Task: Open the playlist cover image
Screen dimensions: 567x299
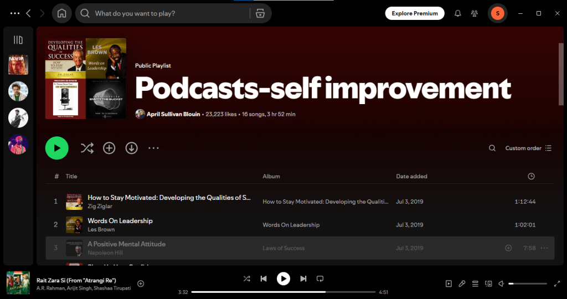Action: 86,79
